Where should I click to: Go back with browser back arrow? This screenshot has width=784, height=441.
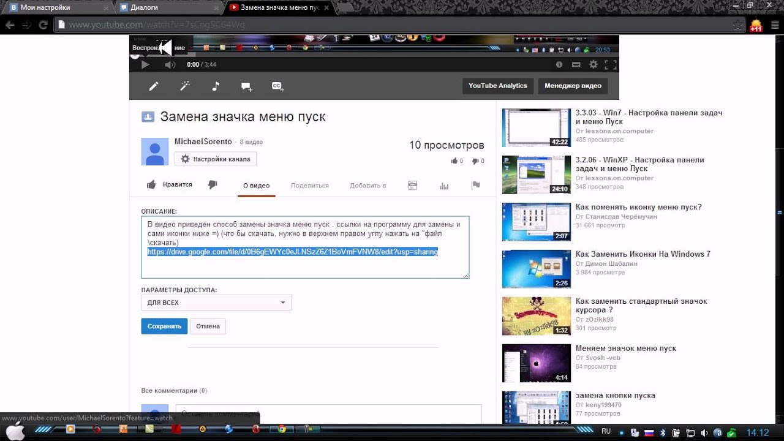click(x=10, y=25)
